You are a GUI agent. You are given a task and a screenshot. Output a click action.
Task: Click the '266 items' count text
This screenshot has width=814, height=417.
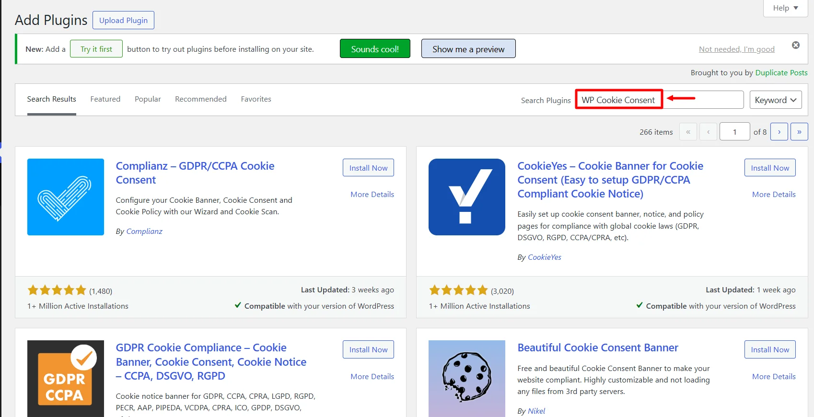click(x=656, y=132)
